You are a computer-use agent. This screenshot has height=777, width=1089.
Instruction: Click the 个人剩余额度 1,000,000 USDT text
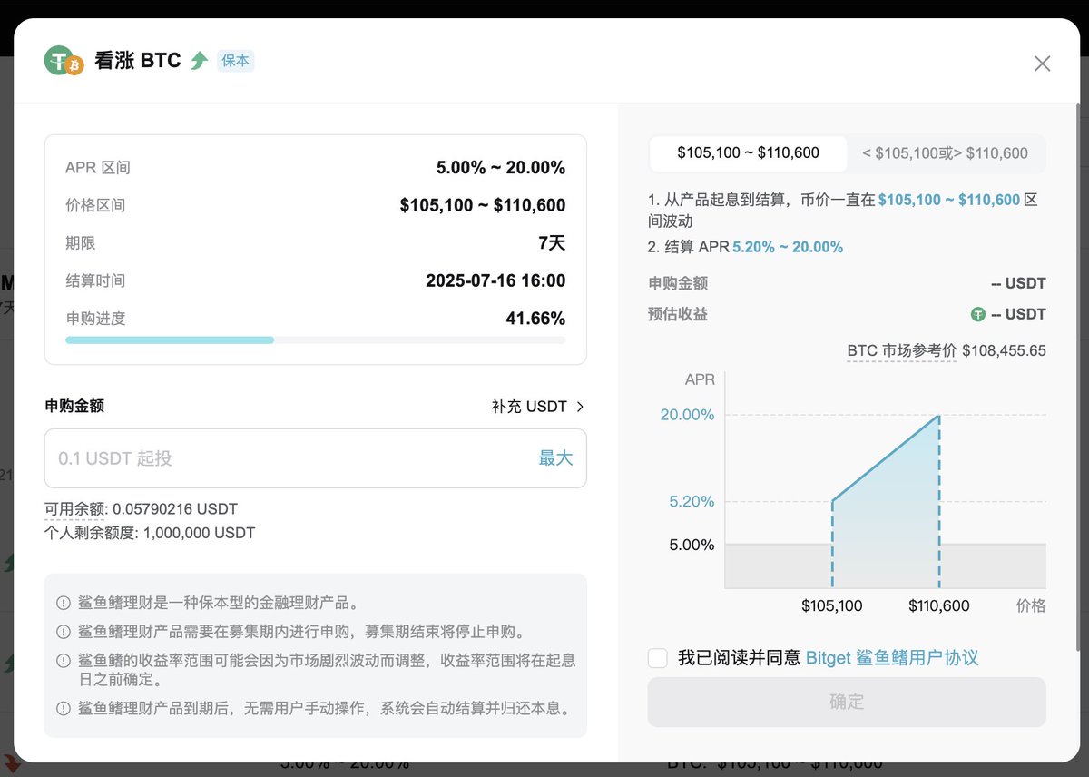[x=150, y=533]
